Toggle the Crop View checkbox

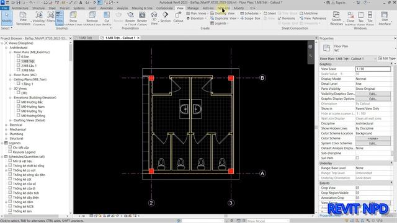pos(357,188)
